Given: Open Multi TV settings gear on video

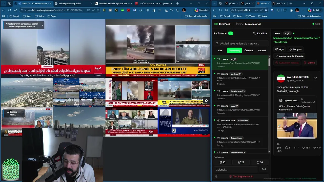Looking at the screenshot, I should 206,101.
